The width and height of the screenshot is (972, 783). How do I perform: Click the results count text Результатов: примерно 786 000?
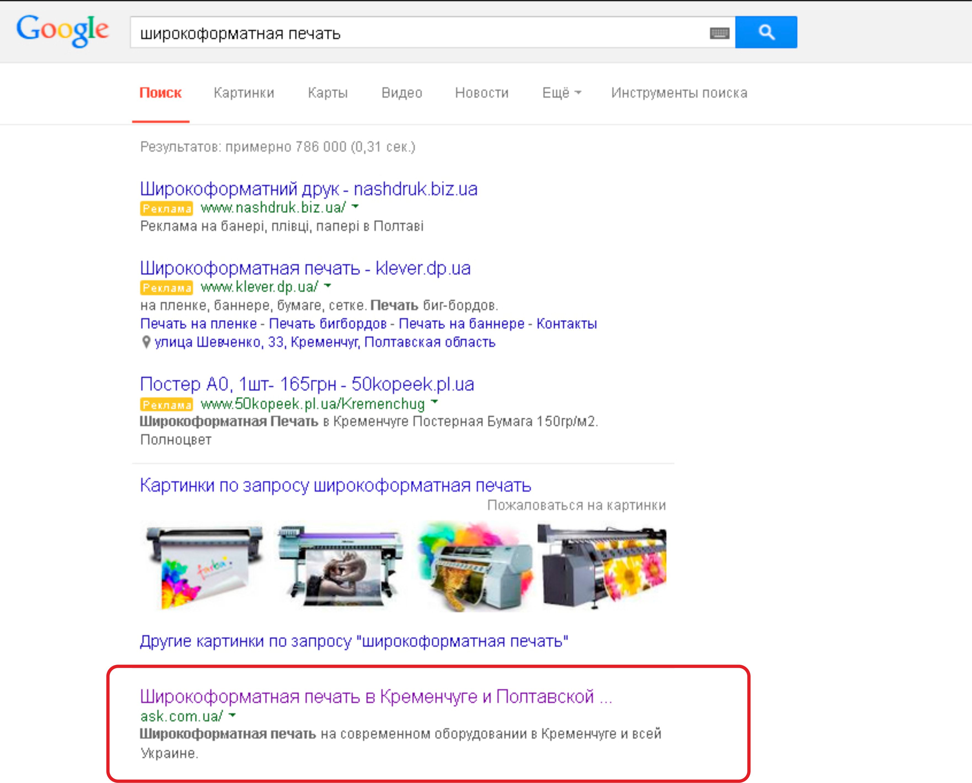click(x=278, y=147)
